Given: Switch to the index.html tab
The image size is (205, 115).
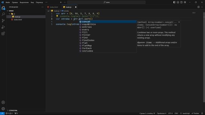Looking at the screenshot, I should click(54, 7).
